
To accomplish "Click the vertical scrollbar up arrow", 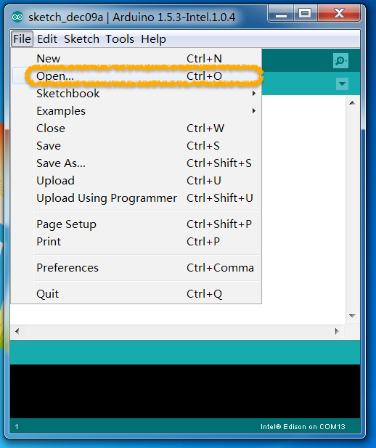I will (352, 103).
